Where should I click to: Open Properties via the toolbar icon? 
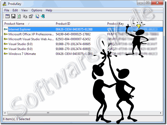pos(31,16)
